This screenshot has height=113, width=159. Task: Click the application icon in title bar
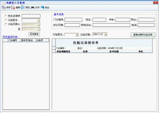[4, 3]
